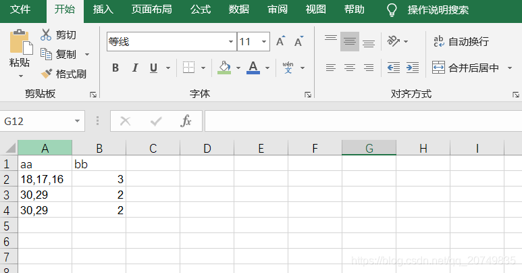This screenshot has height=273, width=522.
Task: Switch to the 视图 View tab
Action: click(x=315, y=9)
